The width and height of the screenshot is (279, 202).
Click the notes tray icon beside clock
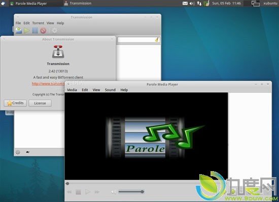[206, 4]
